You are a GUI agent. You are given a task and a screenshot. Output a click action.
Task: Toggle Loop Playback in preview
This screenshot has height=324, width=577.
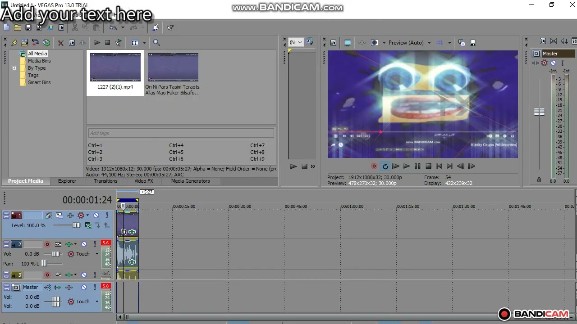click(385, 166)
